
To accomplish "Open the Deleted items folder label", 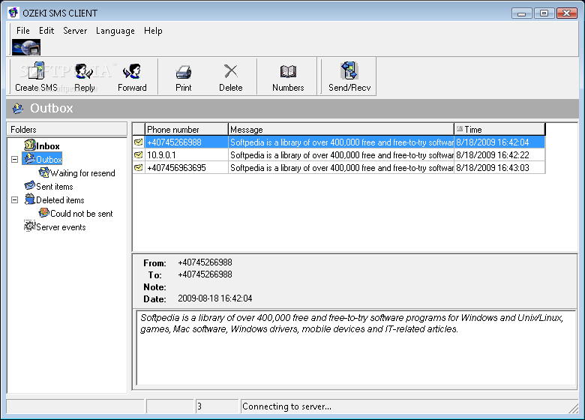I will tap(60, 200).
